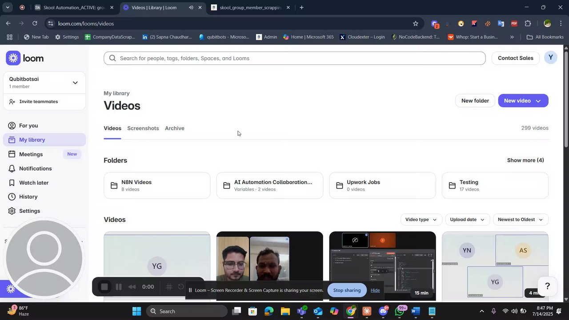569x320 pixels.
Task: Click the Google Translate extension icon
Action: point(501,24)
